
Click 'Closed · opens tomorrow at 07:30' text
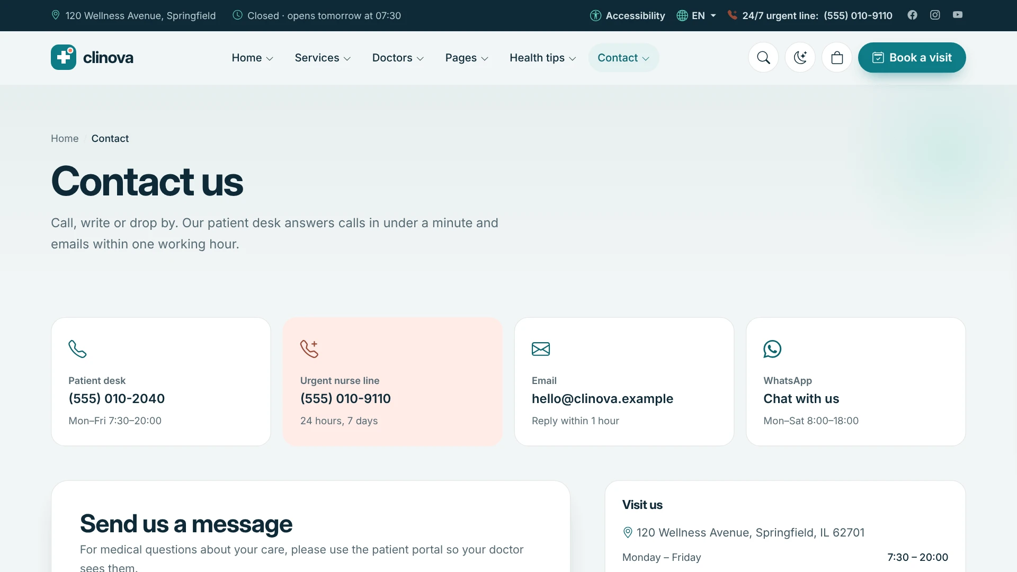[324, 15]
